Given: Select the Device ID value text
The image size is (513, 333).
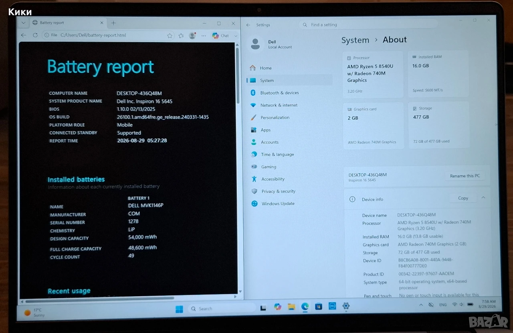Looking at the screenshot, I should tap(426, 263).
